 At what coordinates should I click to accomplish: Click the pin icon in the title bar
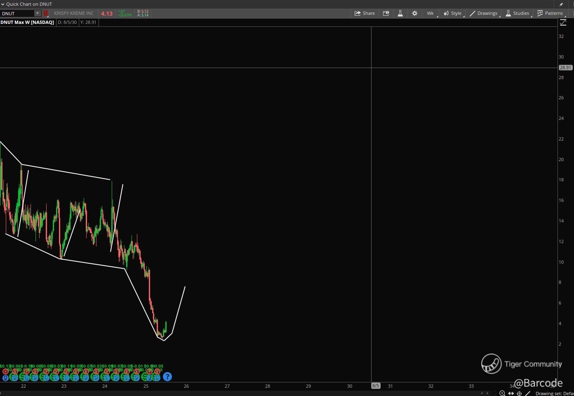561,4
